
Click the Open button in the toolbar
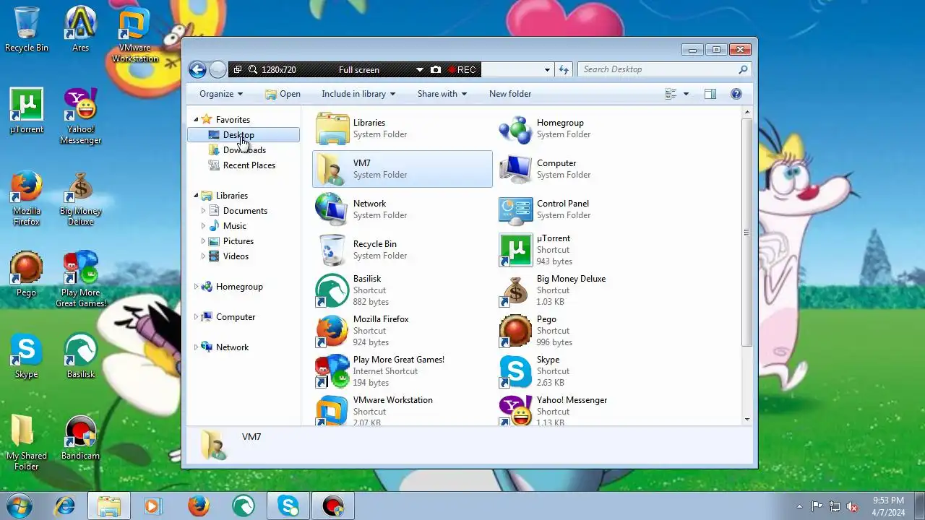point(283,94)
